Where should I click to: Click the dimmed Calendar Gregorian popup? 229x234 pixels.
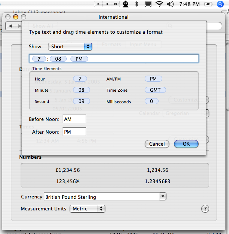click(x=185, y=113)
